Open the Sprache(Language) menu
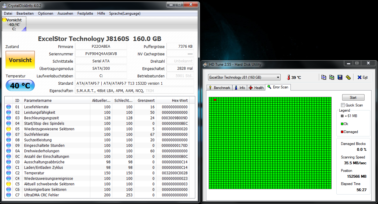 pyautogui.click(x=125, y=13)
